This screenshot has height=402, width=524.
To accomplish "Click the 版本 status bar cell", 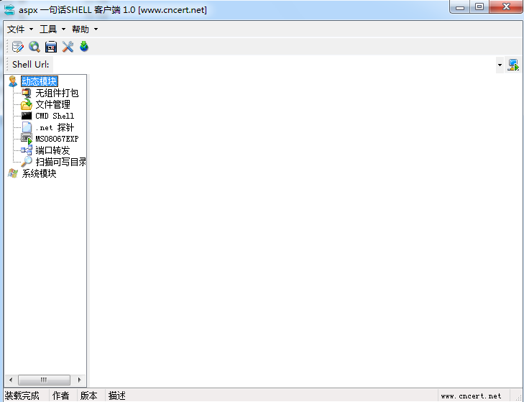I will tap(89, 396).
